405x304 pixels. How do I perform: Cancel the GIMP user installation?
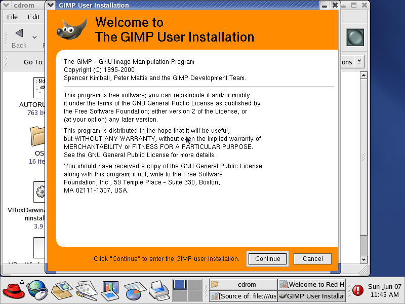312,259
